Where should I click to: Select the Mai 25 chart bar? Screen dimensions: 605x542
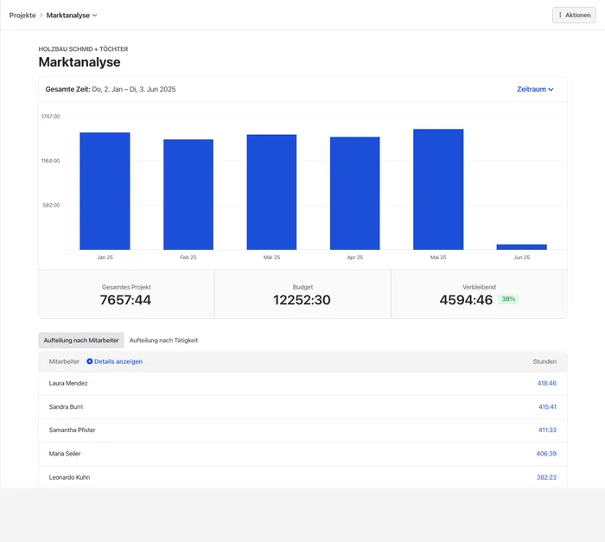click(x=438, y=189)
